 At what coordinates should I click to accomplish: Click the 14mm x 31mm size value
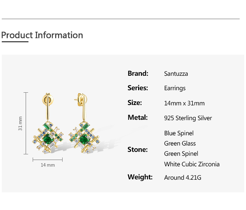click(x=184, y=103)
